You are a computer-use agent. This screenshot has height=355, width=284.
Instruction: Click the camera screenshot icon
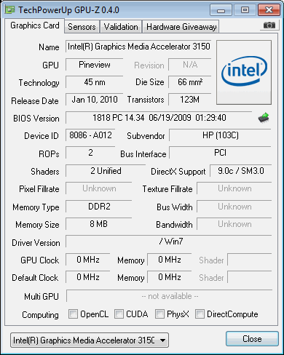[269, 25]
